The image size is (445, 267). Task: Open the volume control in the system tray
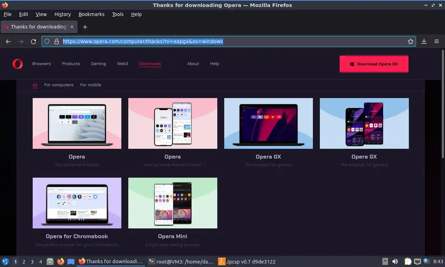(395, 261)
